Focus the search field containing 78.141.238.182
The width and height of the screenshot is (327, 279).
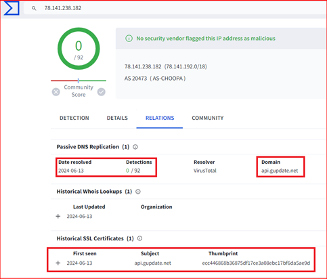(175, 8)
